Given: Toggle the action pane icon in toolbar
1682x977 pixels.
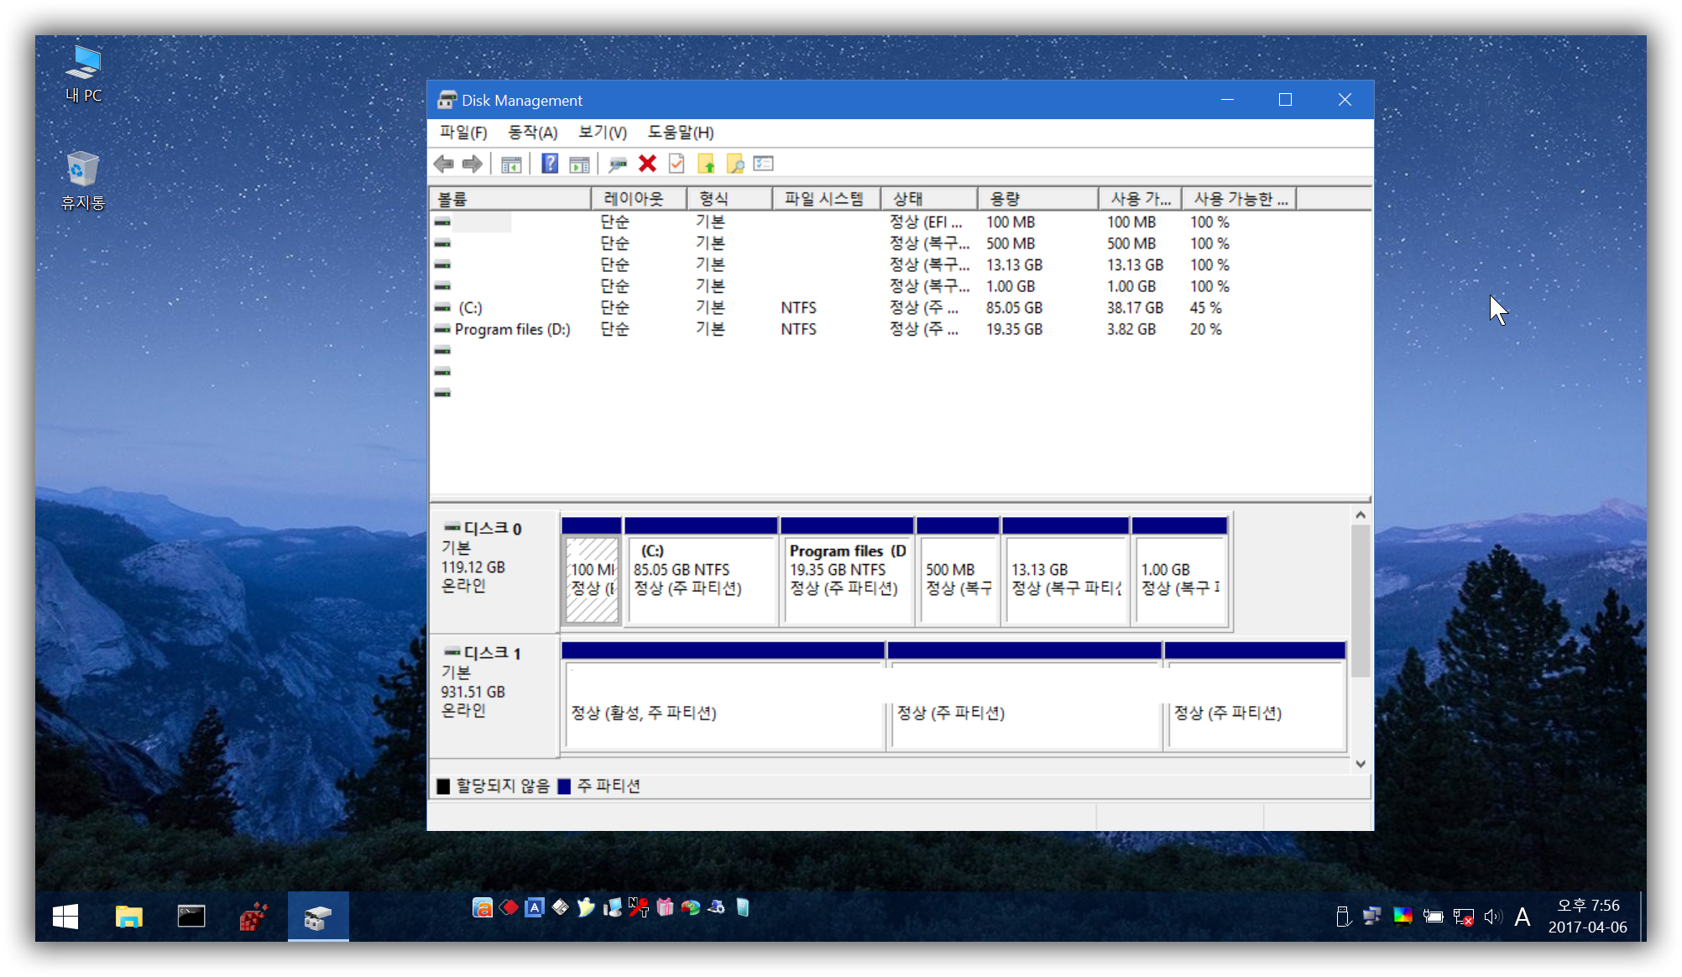Looking at the screenshot, I should 579,165.
